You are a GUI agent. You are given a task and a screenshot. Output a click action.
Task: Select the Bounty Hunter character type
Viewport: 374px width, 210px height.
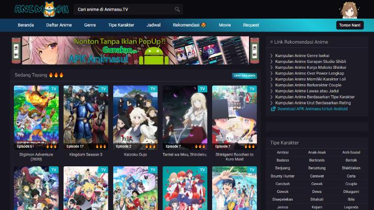click(283, 176)
